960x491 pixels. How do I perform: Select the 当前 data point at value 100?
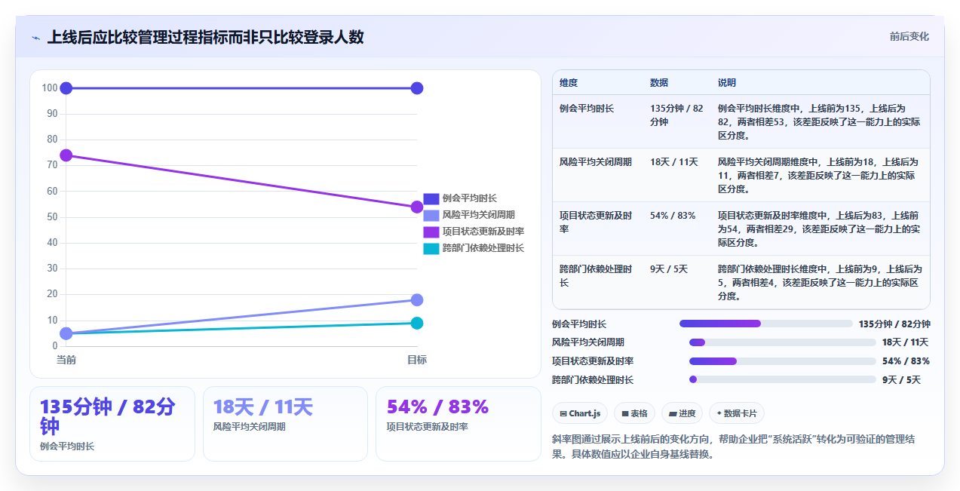(66, 88)
